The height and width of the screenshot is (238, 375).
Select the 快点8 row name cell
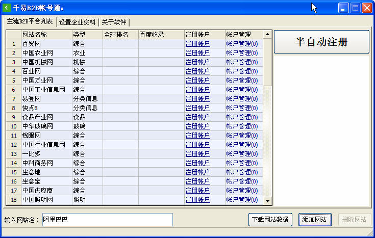[46, 108]
